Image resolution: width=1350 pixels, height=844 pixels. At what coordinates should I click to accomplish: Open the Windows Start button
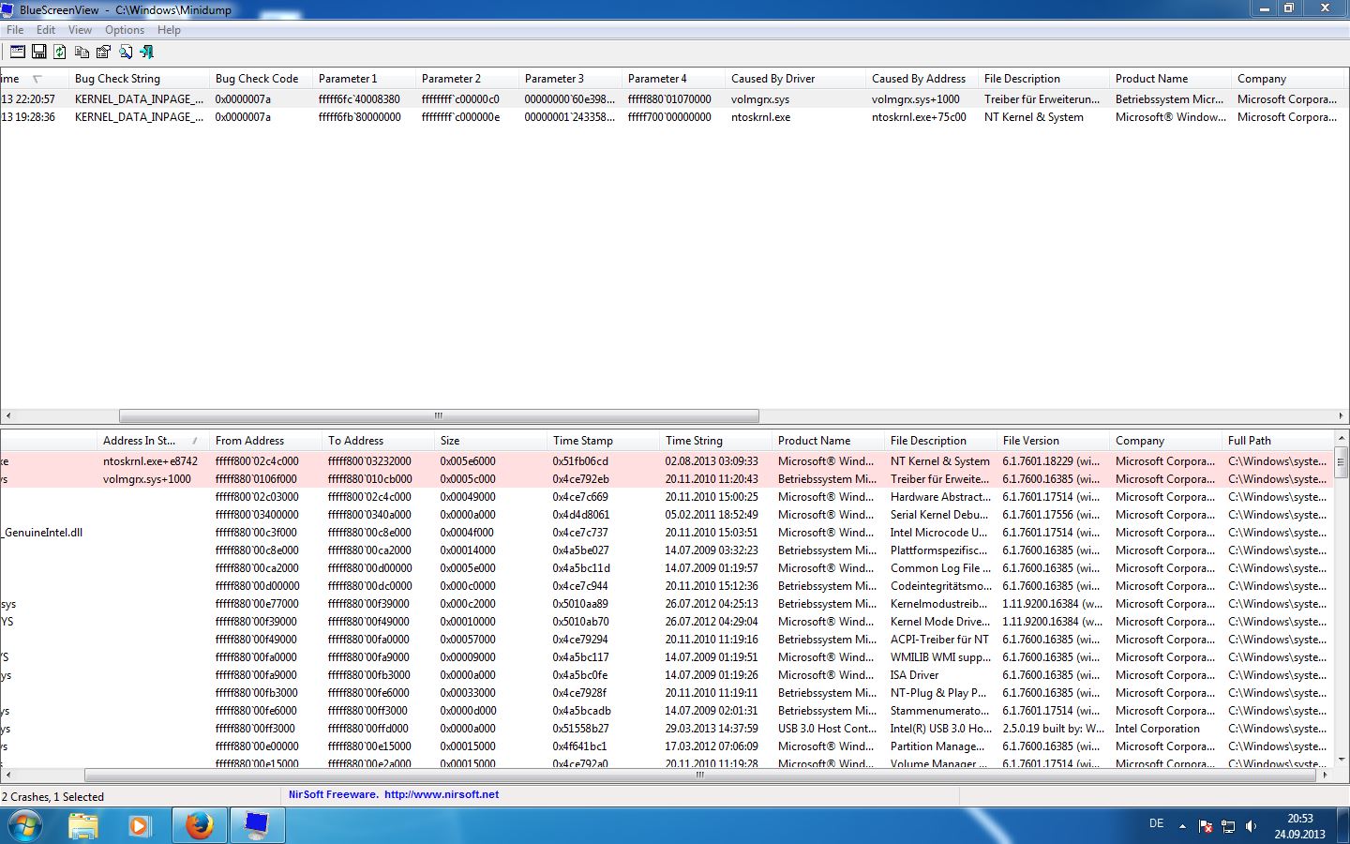[x=24, y=826]
